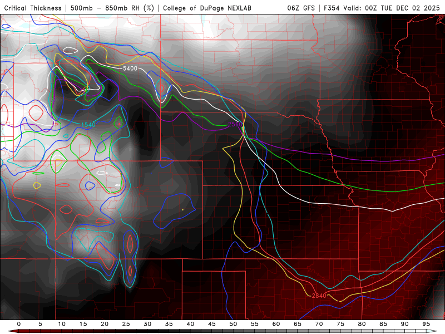Click the "Valid: 00Z TUE DEC 02 2025" text
The width and height of the screenshot is (445, 334).
click(392, 8)
